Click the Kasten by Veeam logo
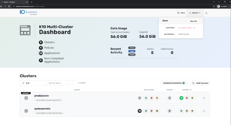The image size is (231, 125). click(x=28, y=12)
